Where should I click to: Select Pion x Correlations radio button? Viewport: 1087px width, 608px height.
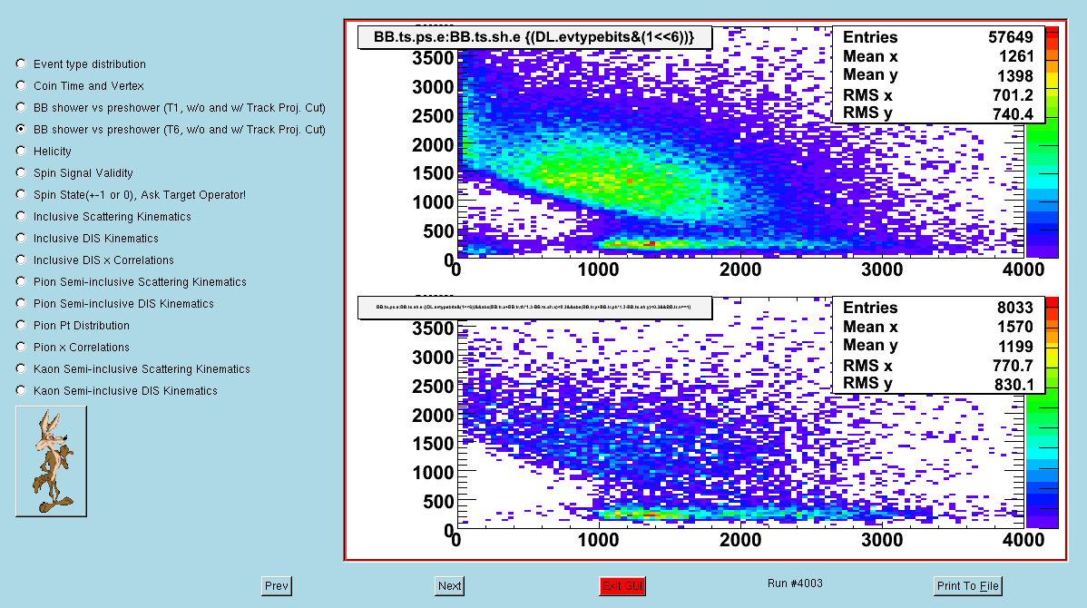[x=21, y=347]
